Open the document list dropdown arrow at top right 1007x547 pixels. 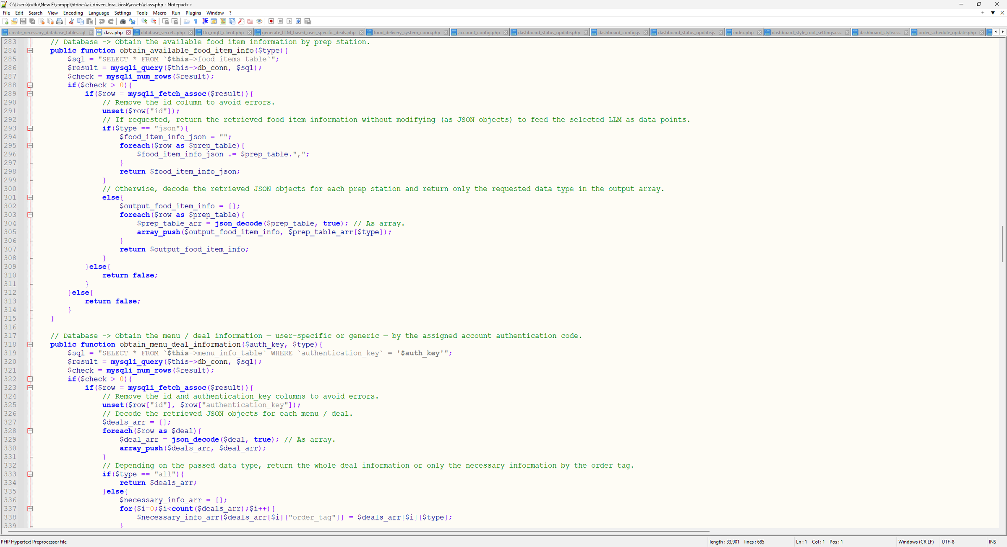tap(993, 13)
